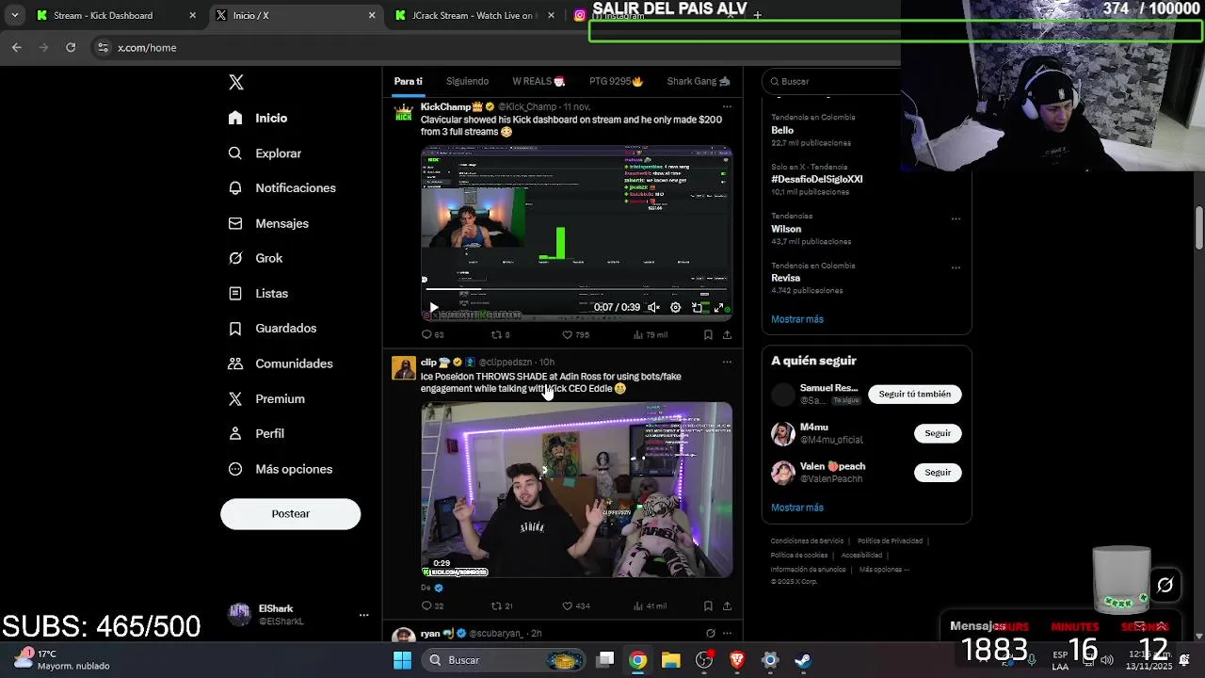Open the Ice Poseidon video thumbnail
The width and height of the screenshot is (1205, 678).
576,490
